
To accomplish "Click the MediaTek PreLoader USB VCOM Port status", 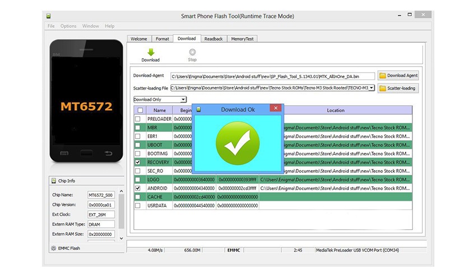I will (x=357, y=250).
